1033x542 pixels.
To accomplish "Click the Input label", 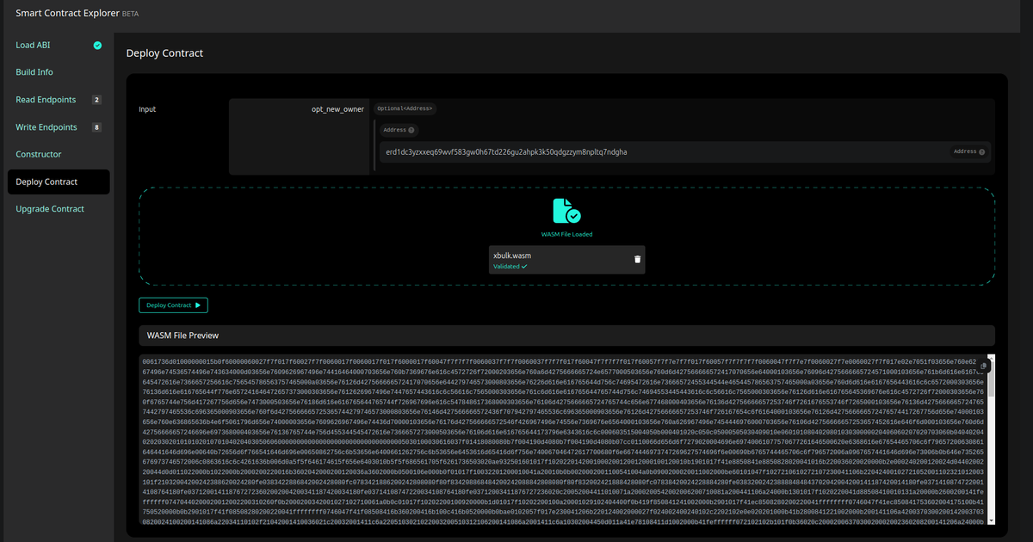I will (147, 109).
